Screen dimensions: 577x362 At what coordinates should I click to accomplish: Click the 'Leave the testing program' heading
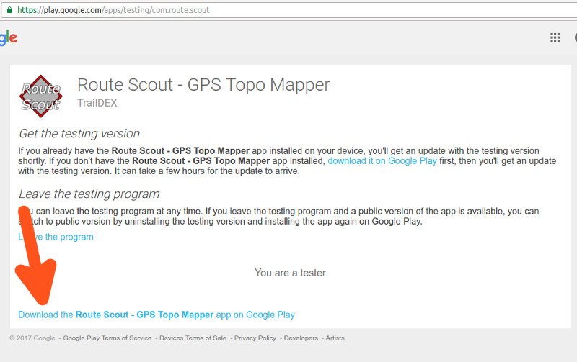89,194
